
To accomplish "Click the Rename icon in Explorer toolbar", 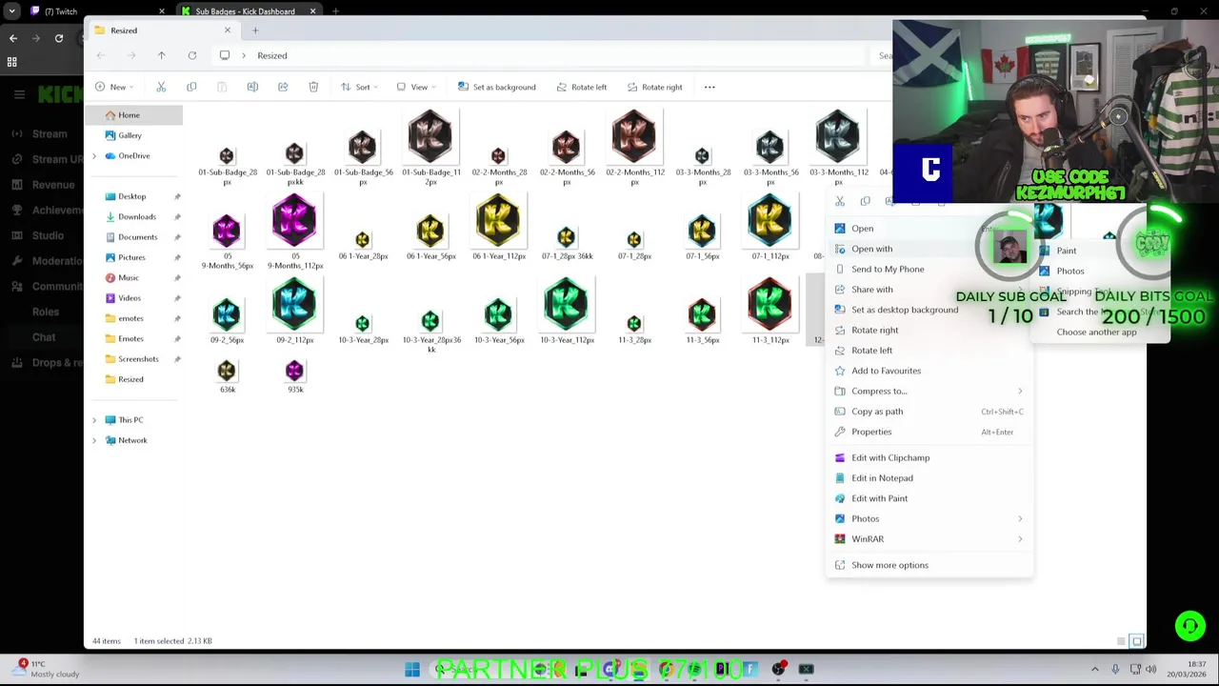I will [252, 87].
